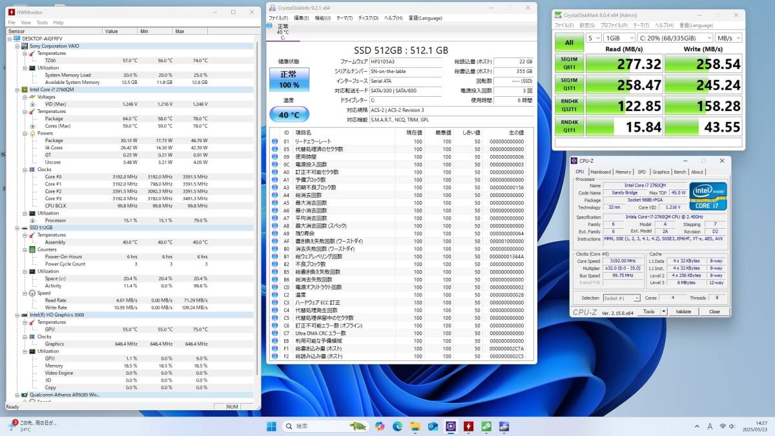Expand the VID (Max) voltage entry
The width and height of the screenshot is (775, 436).
click(32, 104)
